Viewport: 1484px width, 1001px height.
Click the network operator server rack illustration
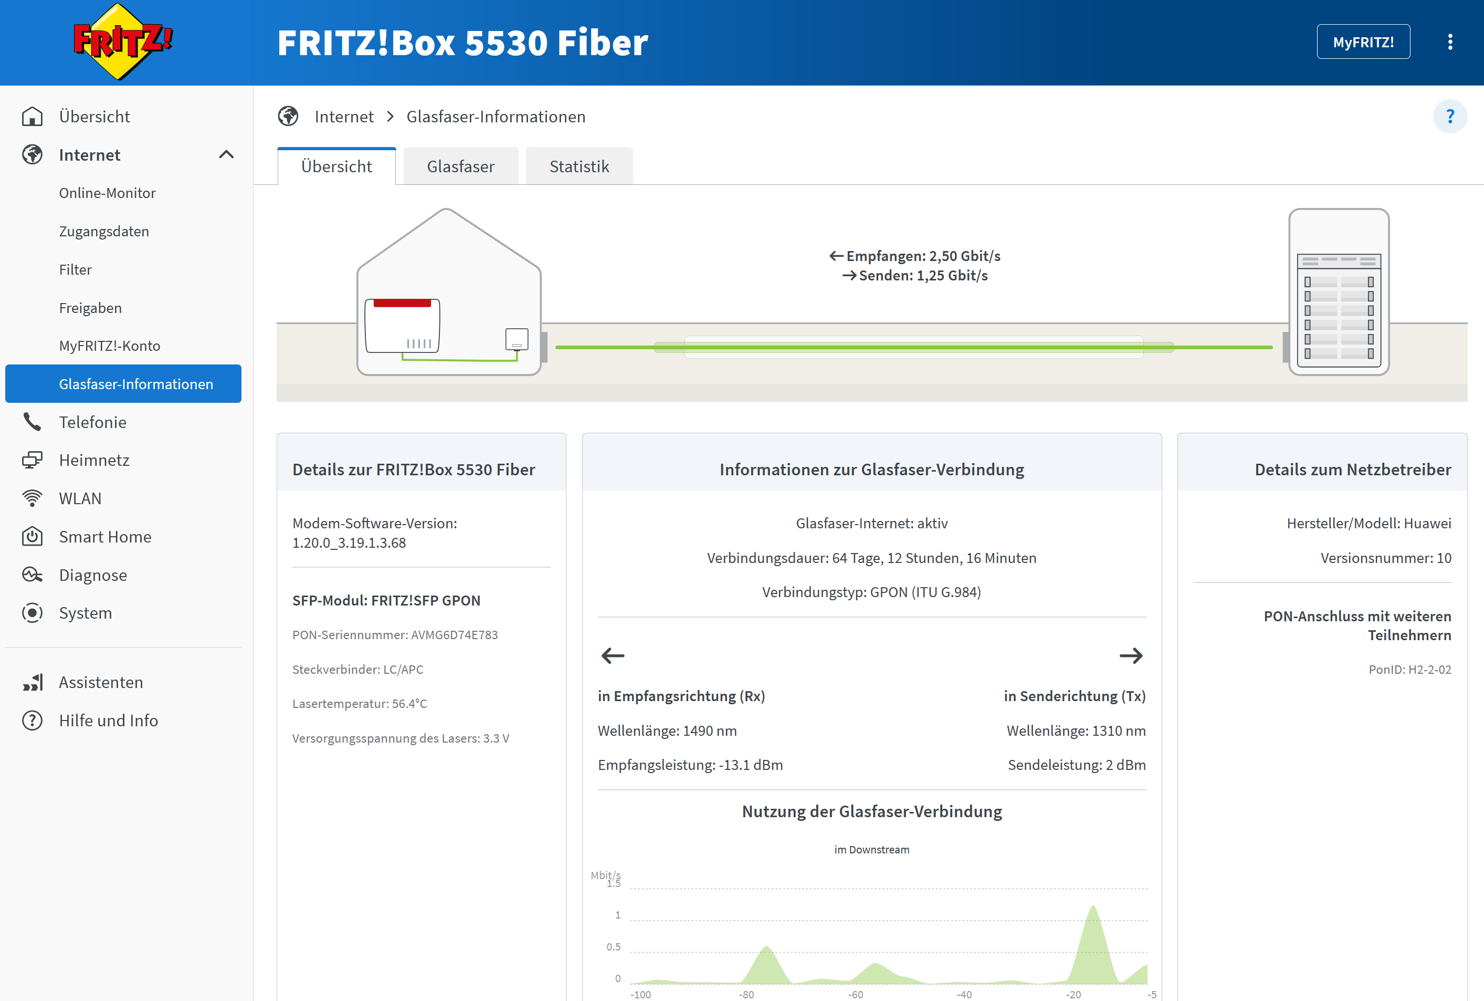pos(1339,292)
